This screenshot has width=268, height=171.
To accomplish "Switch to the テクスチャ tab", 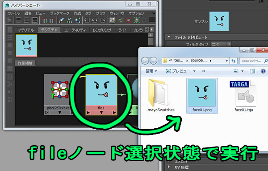I will pos(49,30).
